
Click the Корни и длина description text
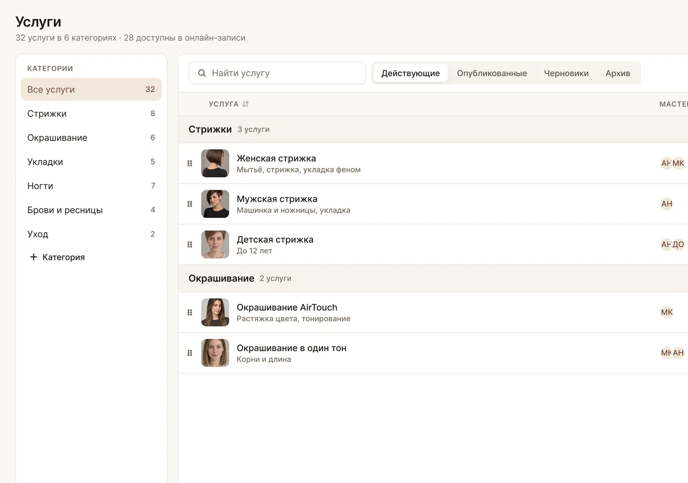pyautogui.click(x=264, y=359)
